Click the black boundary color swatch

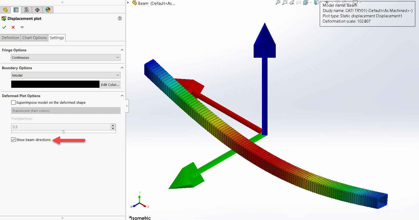pyautogui.click(x=55, y=84)
